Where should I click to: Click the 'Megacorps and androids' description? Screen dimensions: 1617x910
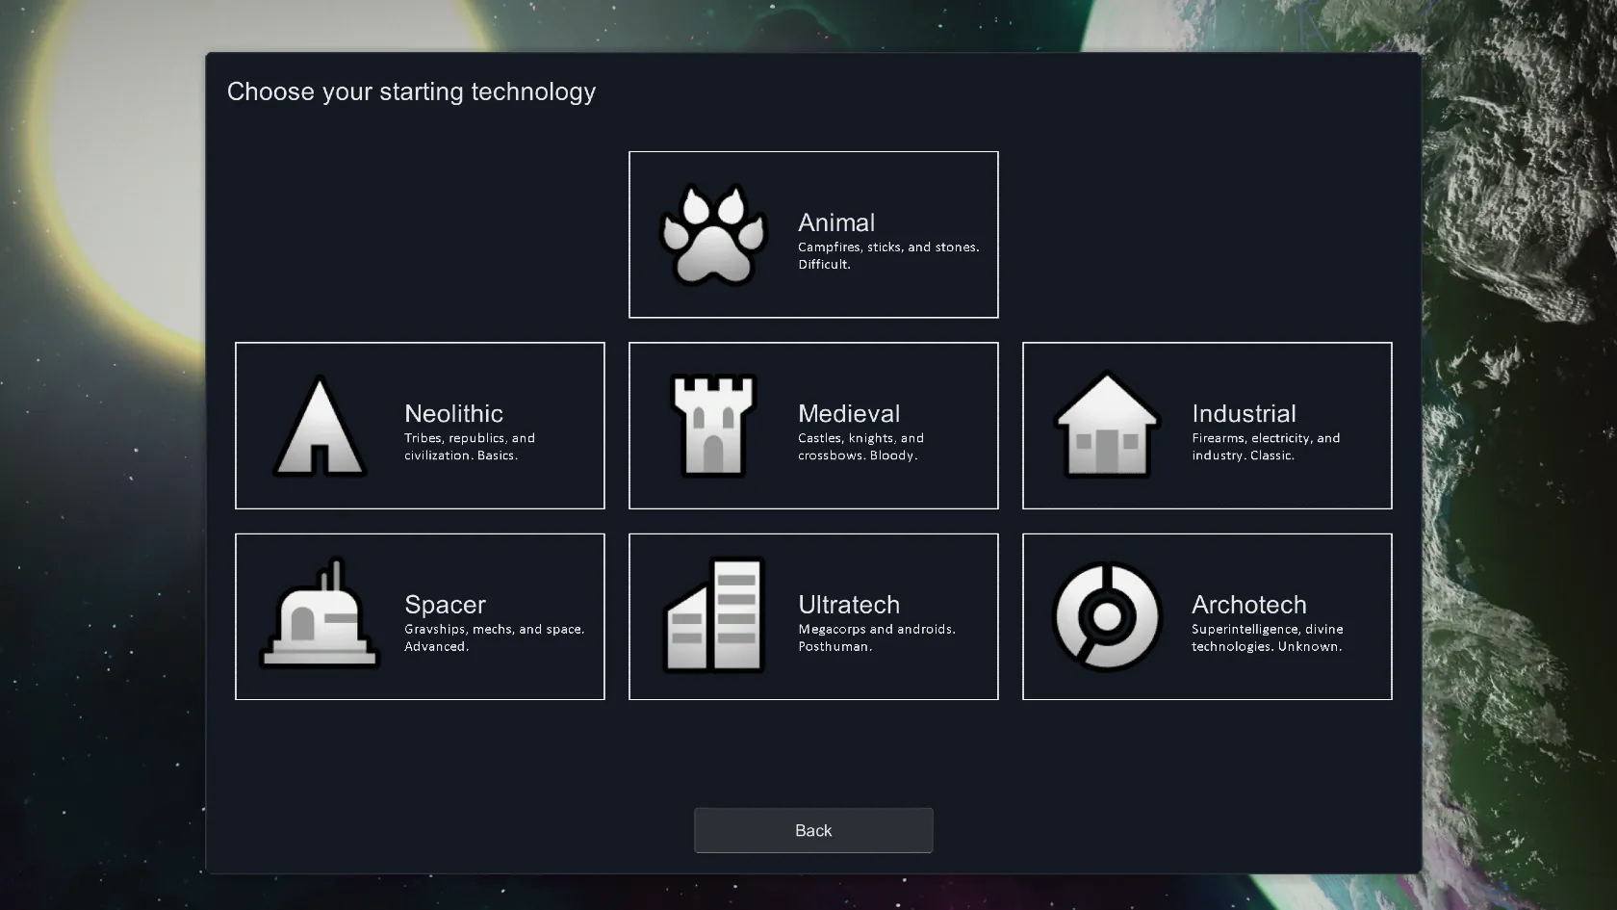point(876,637)
